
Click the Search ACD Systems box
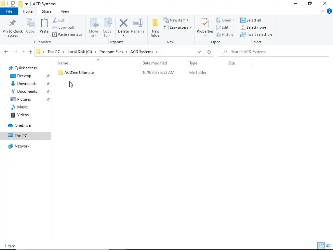tap(273, 52)
